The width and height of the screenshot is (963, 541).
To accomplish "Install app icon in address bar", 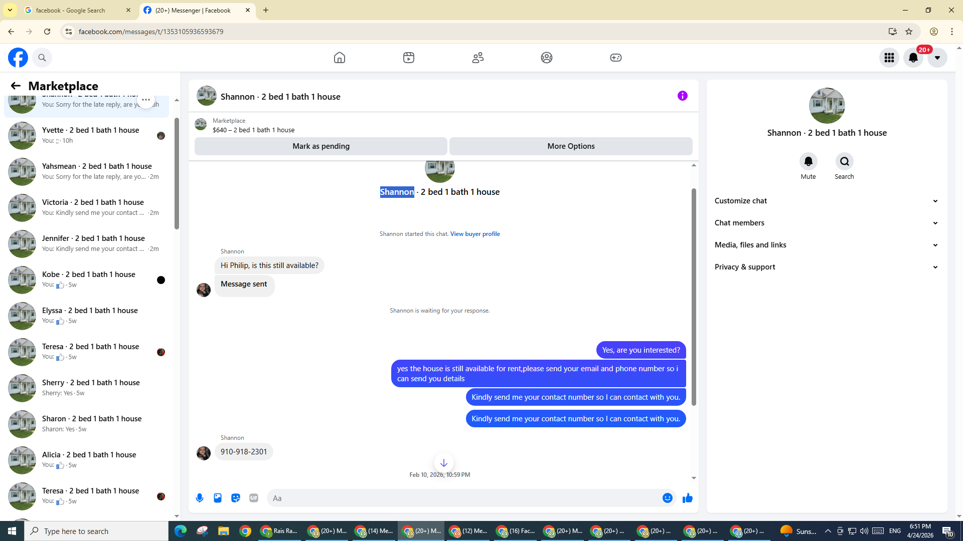I will (x=892, y=32).
